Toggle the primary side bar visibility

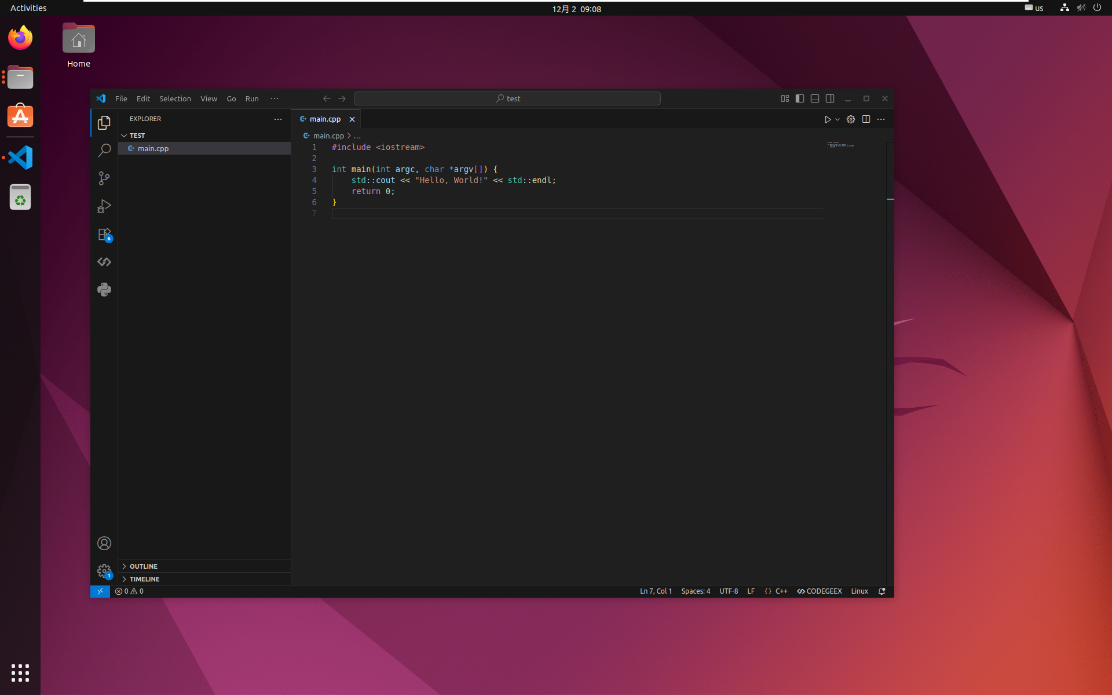click(x=800, y=98)
